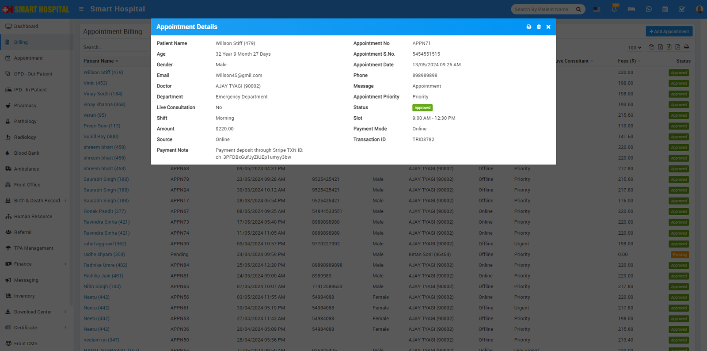The height and width of the screenshot is (351, 707).
Task: Expand the Download Center menu
Action: coord(33,312)
